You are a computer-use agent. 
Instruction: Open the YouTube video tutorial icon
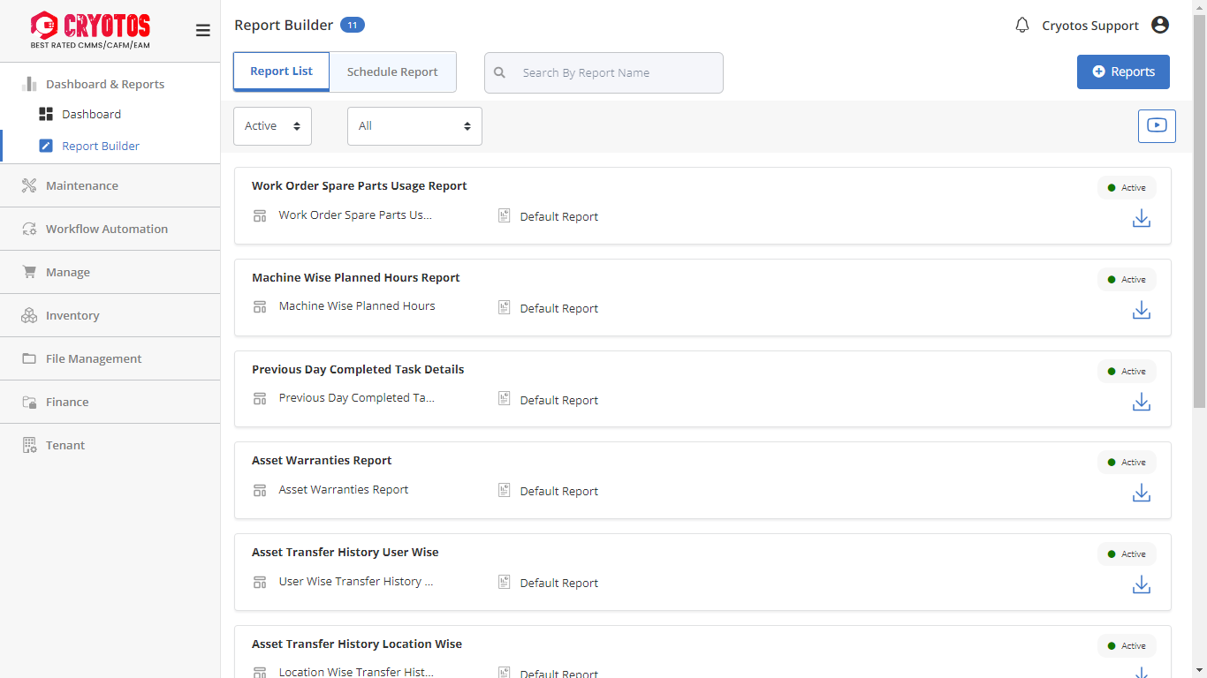coord(1157,125)
